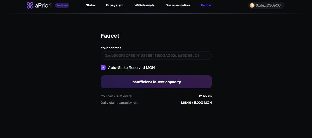Click the Your address label
312x138 pixels.
[111, 48]
